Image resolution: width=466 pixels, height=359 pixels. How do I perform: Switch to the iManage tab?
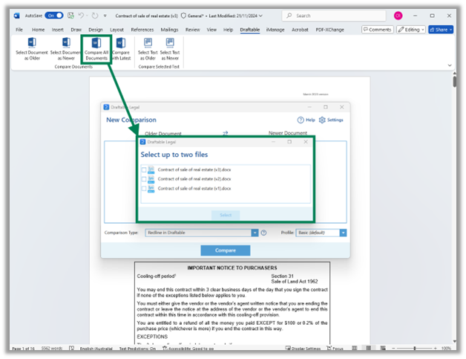[275, 30]
